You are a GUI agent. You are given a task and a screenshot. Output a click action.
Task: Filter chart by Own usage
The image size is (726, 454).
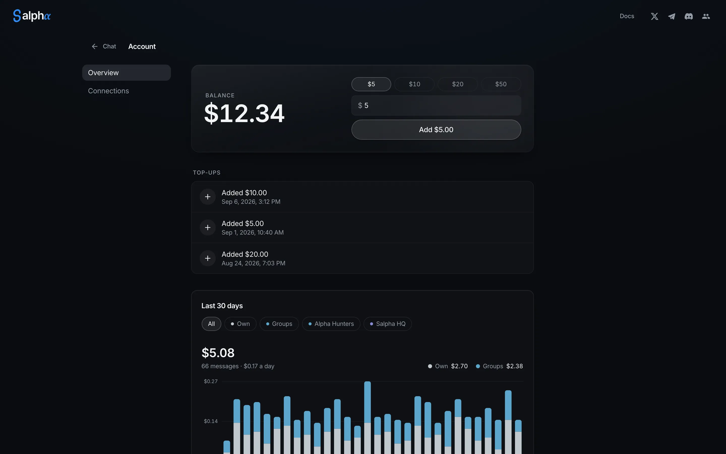point(240,324)
